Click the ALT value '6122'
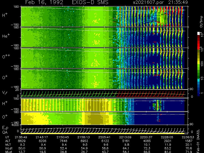The width and height of the screenshot is (204, 153). [105, 141]
